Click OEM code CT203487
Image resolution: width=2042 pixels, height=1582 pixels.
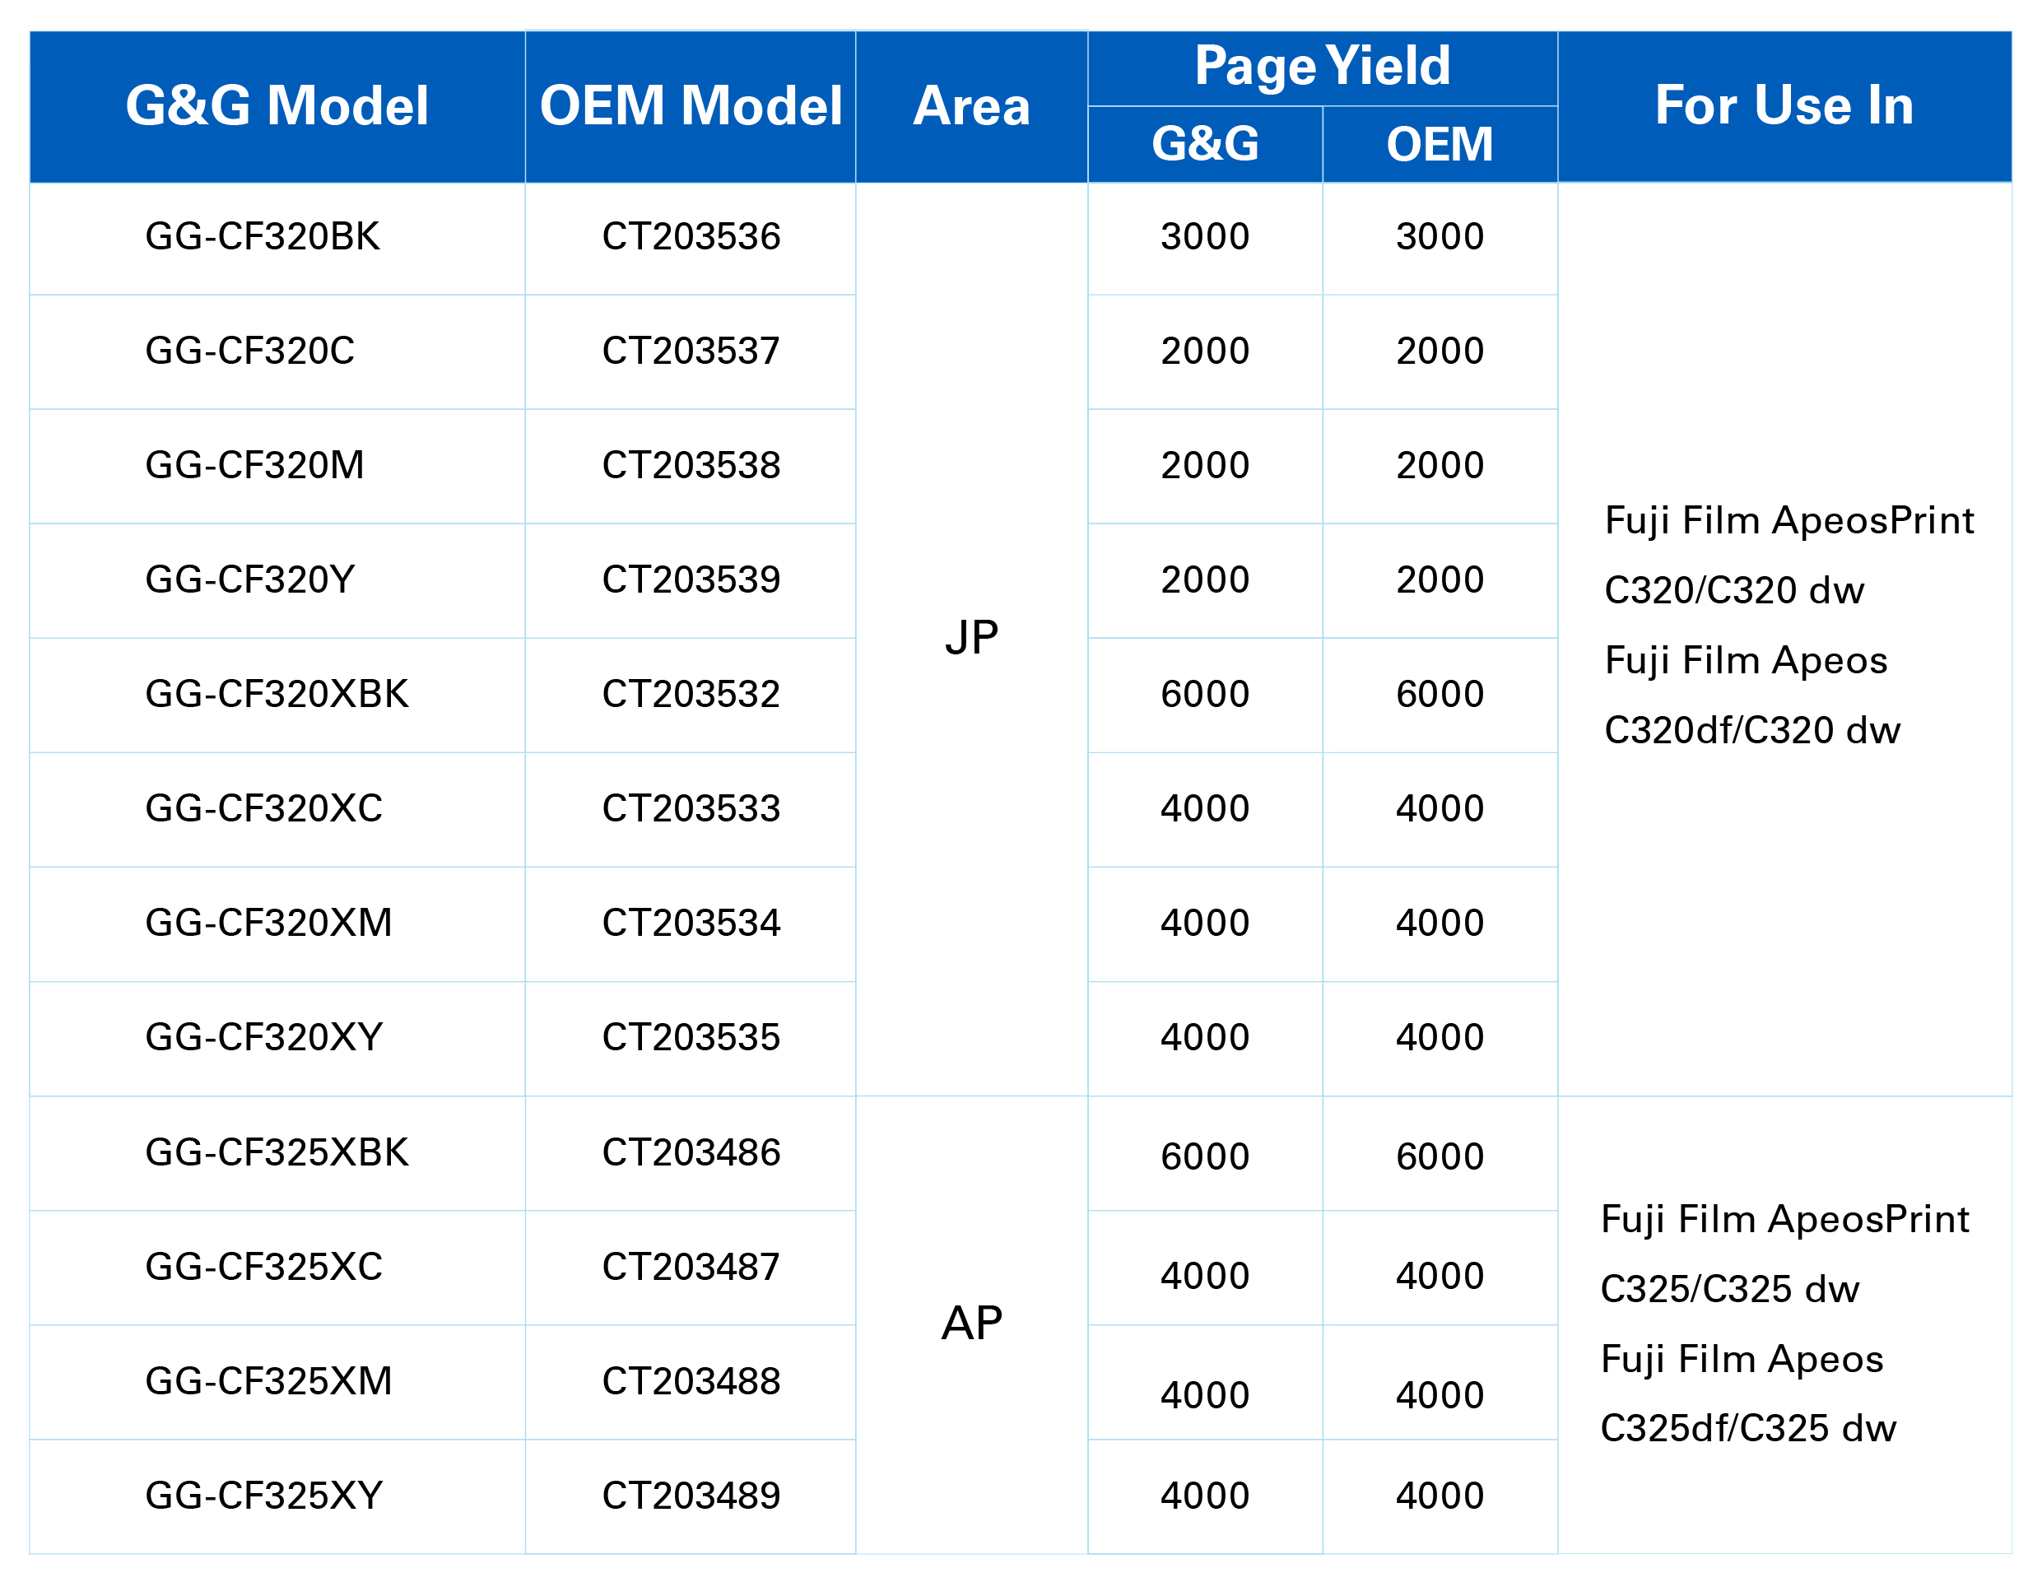(x=691, y=1266)
